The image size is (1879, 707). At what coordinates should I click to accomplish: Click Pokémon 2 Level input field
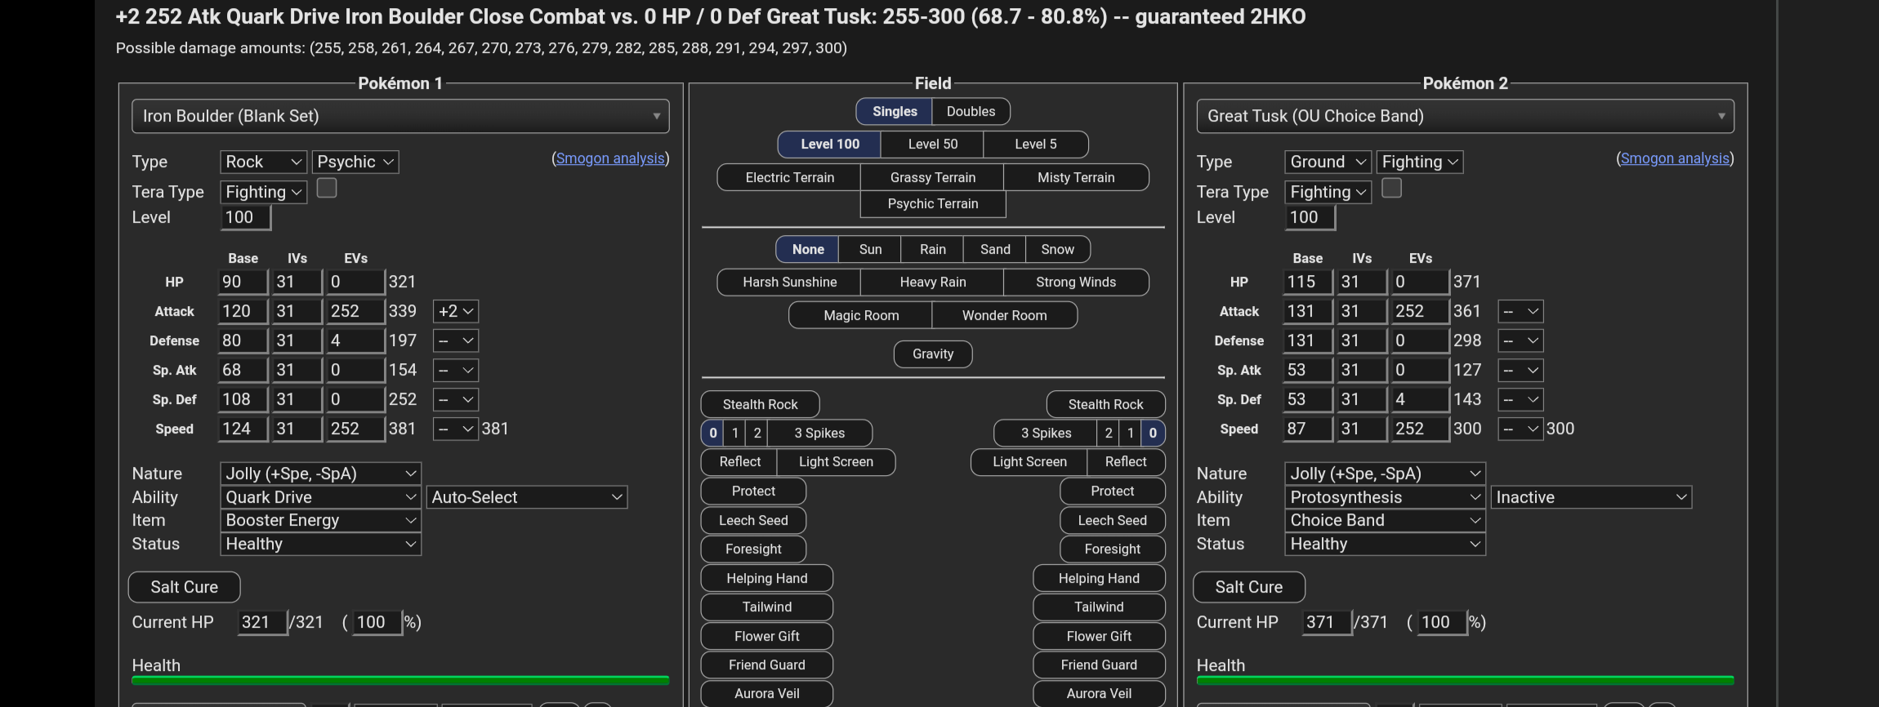[x=1310, y=217]
